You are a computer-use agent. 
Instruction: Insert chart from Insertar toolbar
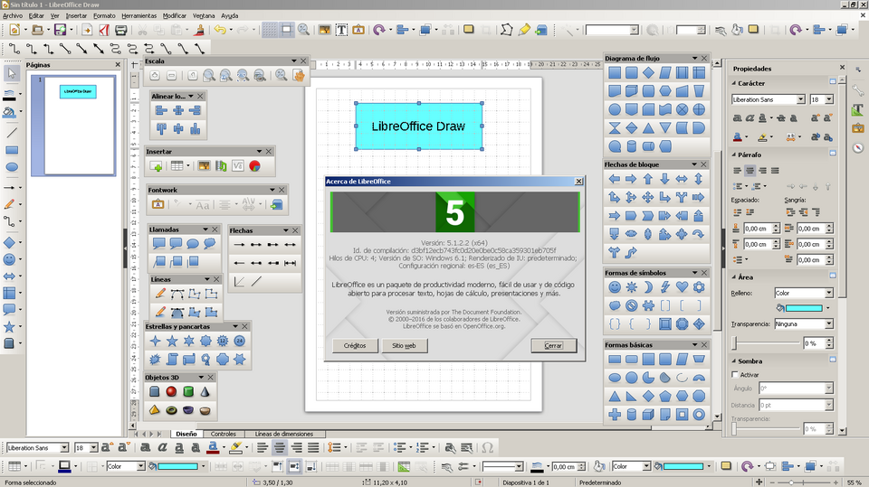[x=255, y=166]
